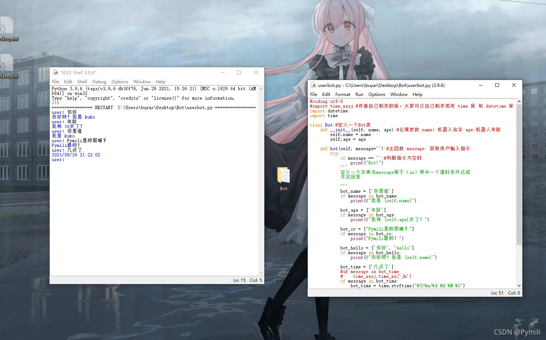Click the 'bot_hello = [...]' line in editor
This screenshot has height=340, width=546.
pyautogui.click(x=377, y=248)
